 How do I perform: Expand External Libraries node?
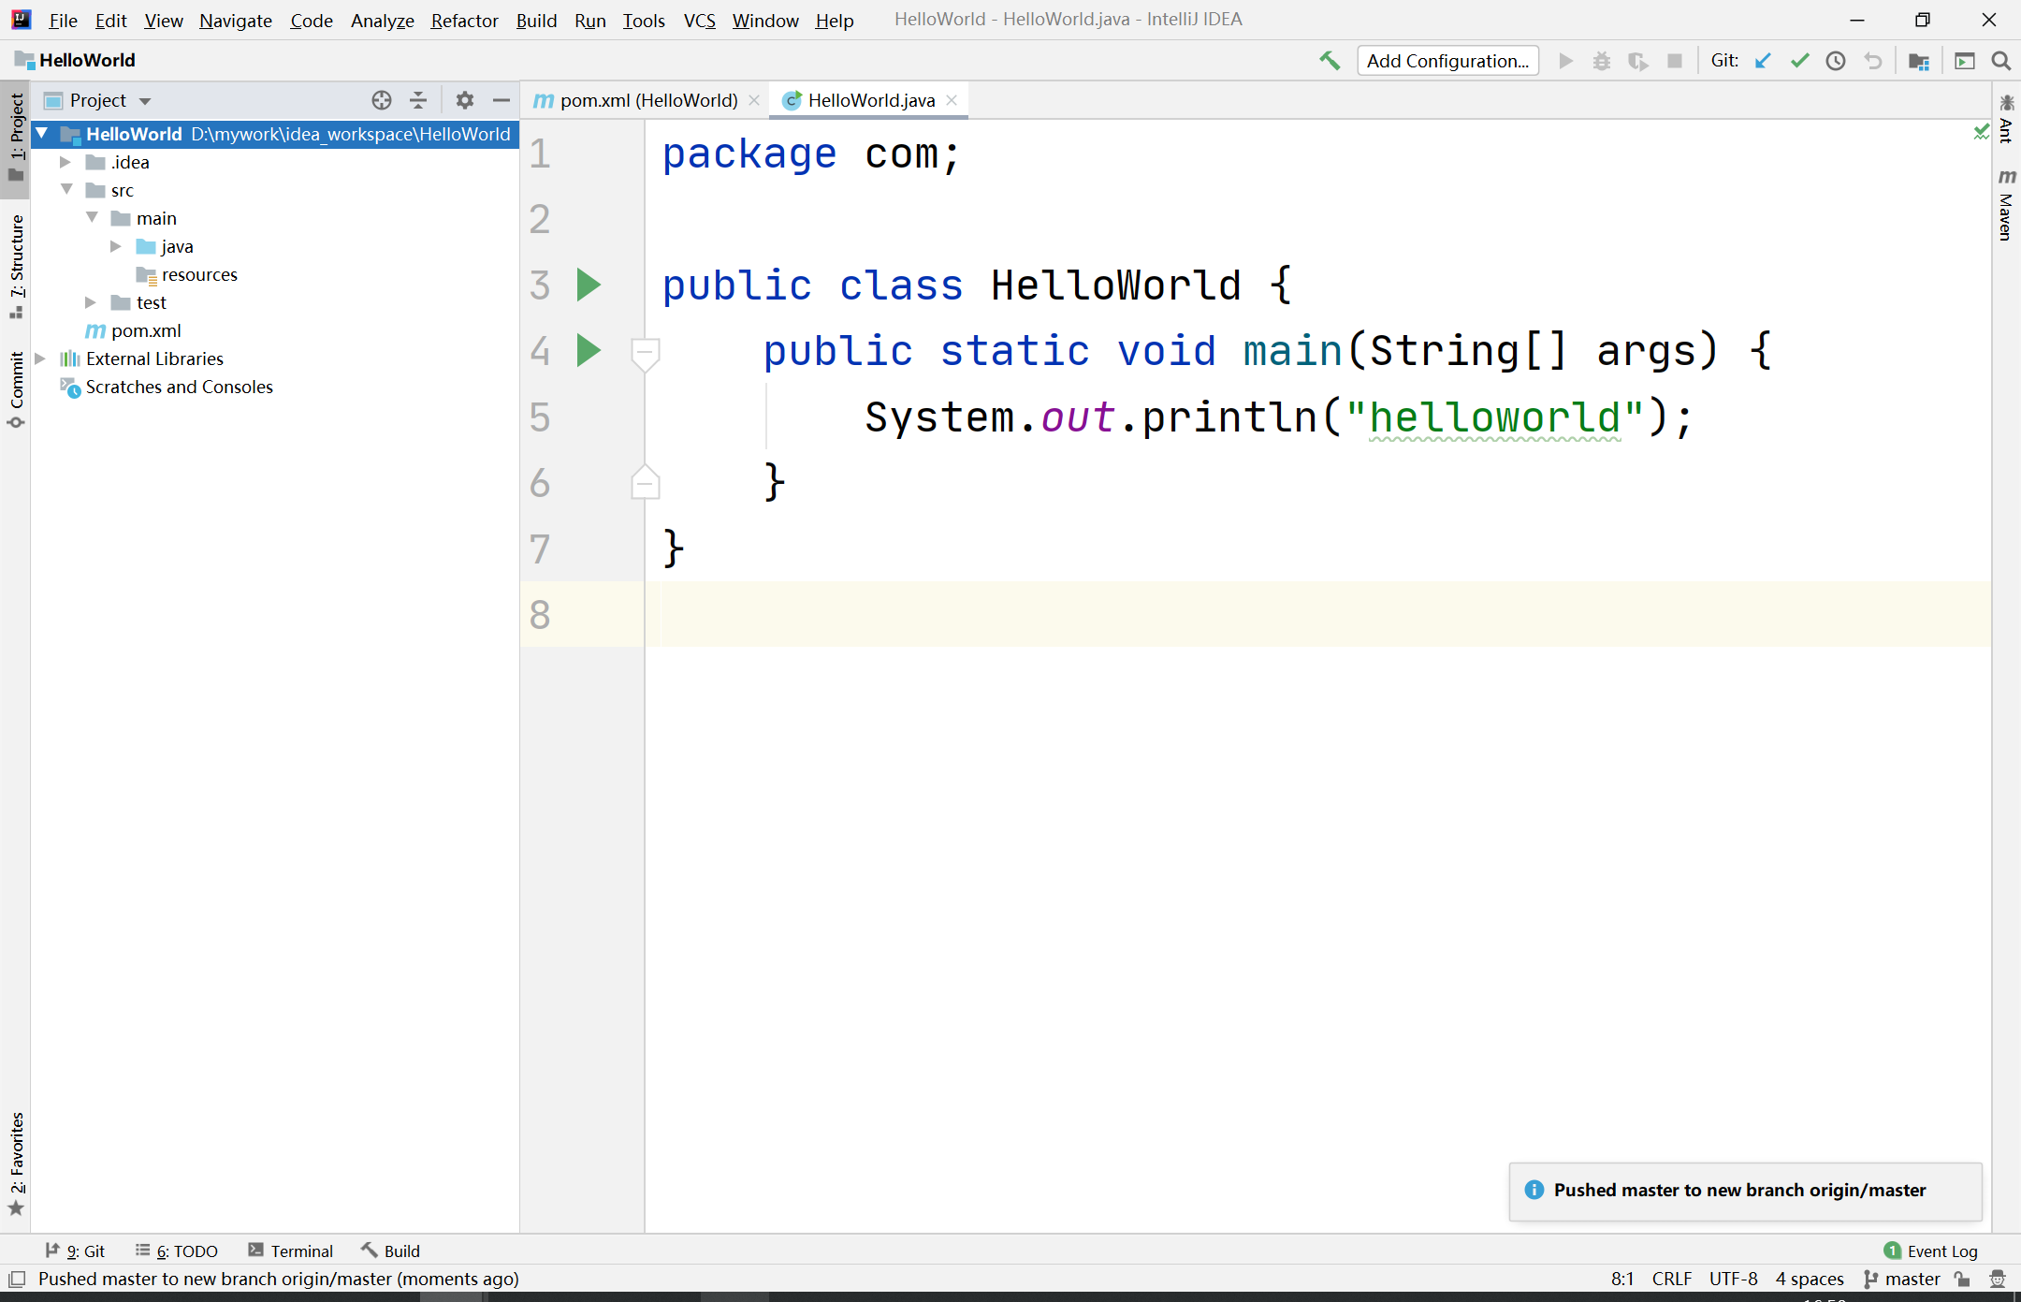(x=40, y=358)
